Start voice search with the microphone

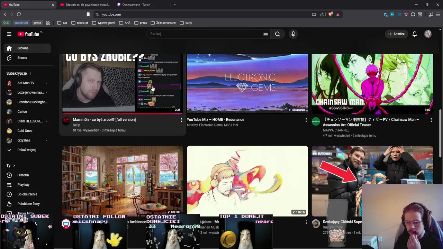(293, 34)
